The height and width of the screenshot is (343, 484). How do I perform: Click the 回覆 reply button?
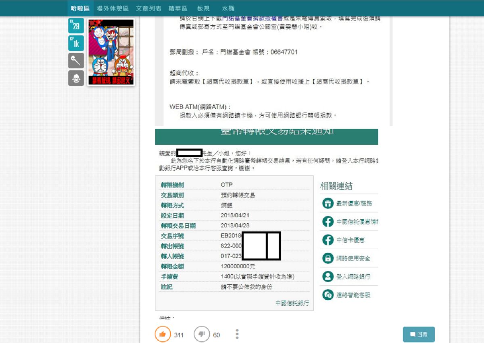[x=419, y=334]
